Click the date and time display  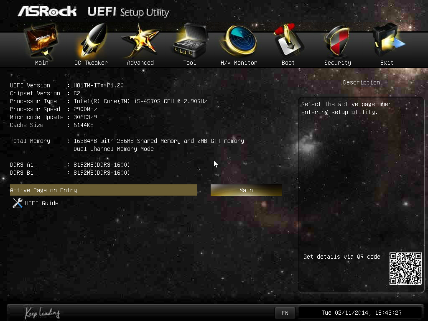pyautogui.click(x=361, y=313)
